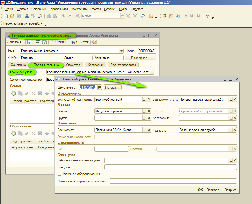Viewport: 252px width, 204px height.
Task: Click the M- memory button
Action: 199,16
